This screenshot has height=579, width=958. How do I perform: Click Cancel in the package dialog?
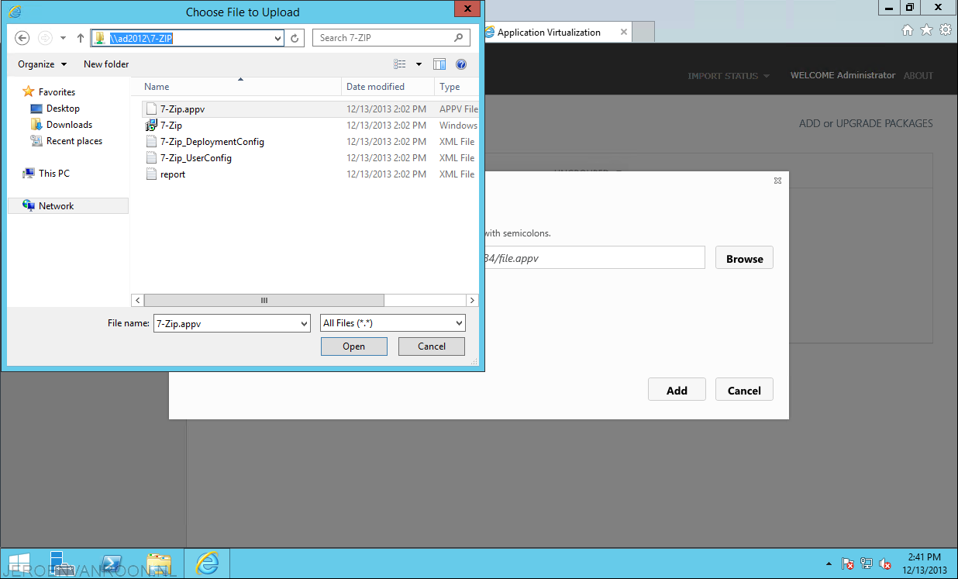click(x=744, y=390)
